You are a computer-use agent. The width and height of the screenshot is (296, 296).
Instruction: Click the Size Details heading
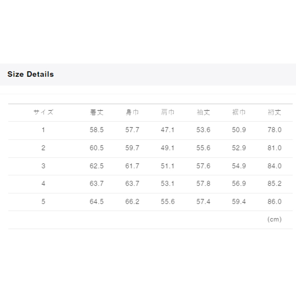[x=30, y=74]
